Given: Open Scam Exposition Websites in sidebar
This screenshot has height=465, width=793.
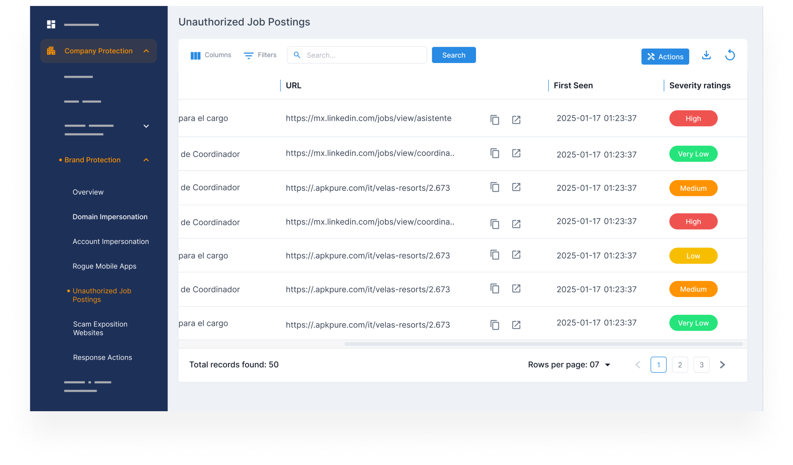Looking at the screenshot, I should pyautogui.click(x=100, y=328).
